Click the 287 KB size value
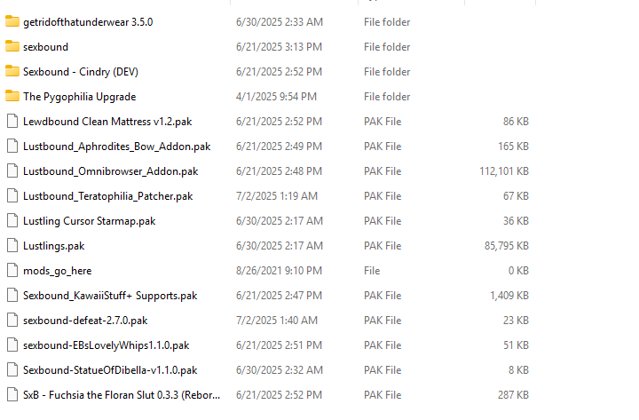Image resolution: width=639 pixels, height=420 pixels. click(513, 395)
